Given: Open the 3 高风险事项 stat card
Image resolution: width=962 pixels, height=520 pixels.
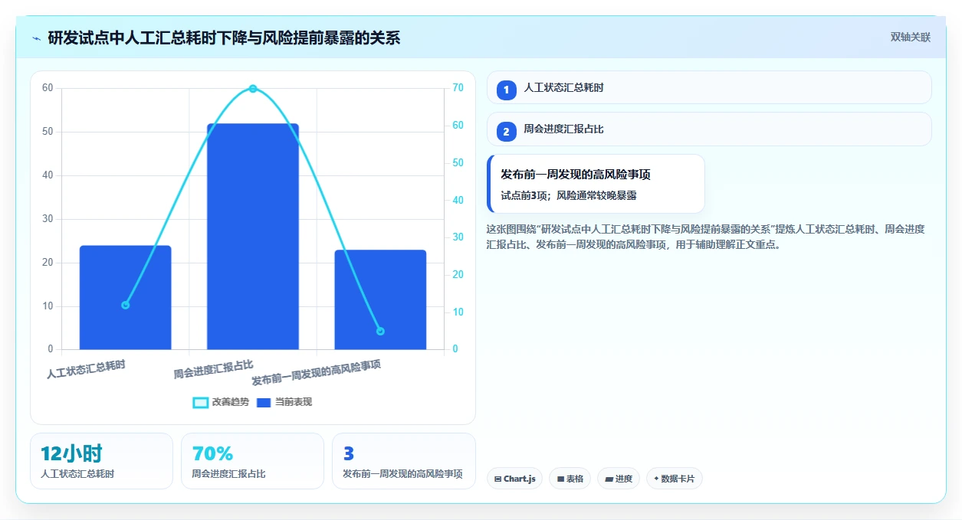Looking at the screenshot, I should 404,461.
